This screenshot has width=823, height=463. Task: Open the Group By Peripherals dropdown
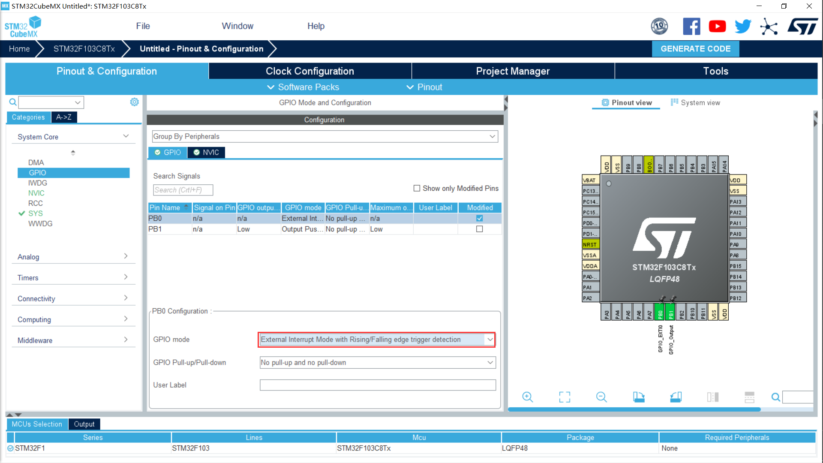[325, 136]
